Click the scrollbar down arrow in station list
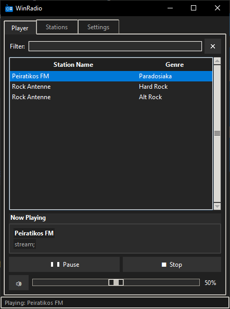This screenshot has height=309, width=230. click(217, 206)
